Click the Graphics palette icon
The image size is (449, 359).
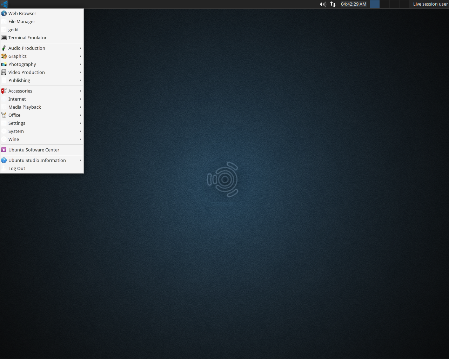[4, 56]
